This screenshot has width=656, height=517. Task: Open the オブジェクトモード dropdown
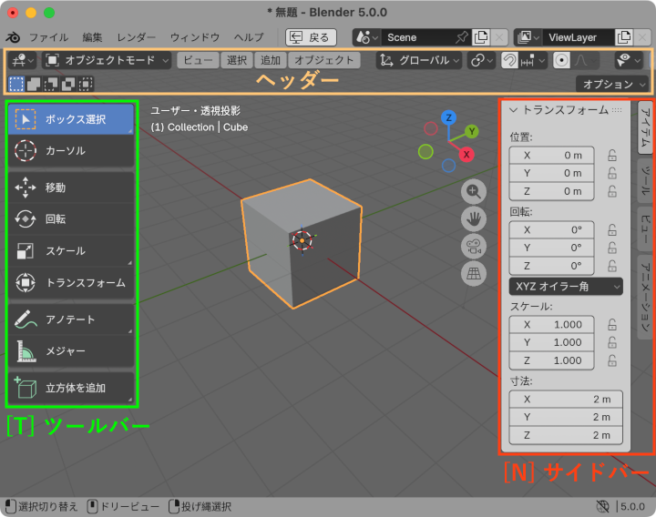[x=108, y=60]
